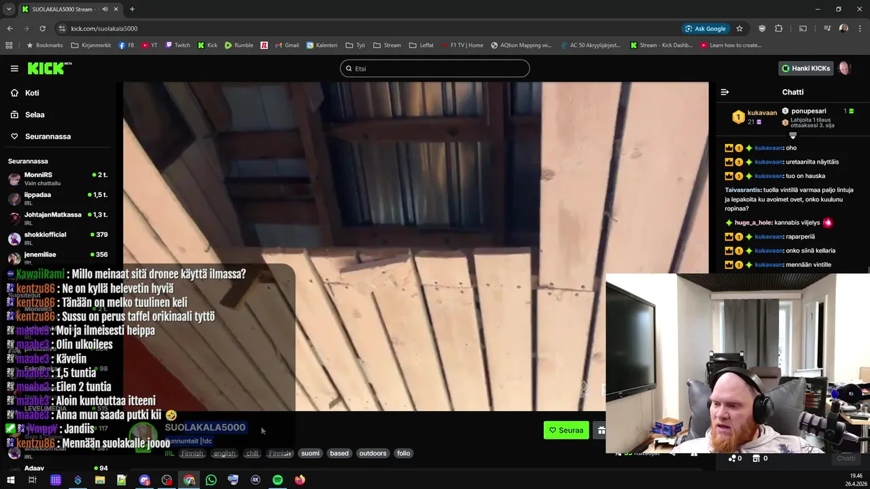Click the Hanki KICKs button

point(806,69)
